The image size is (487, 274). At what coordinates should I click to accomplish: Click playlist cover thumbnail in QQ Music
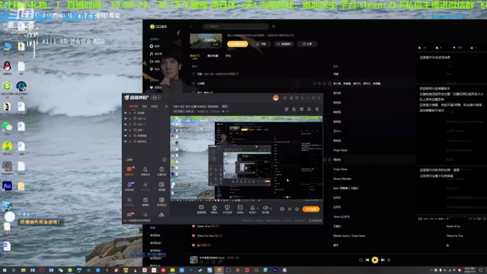pos(206,41)
